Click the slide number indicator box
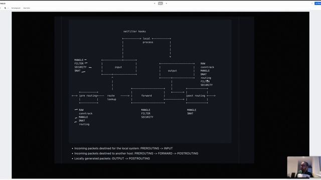The width and height of the screenshot is (321, 180). point(160,3)
